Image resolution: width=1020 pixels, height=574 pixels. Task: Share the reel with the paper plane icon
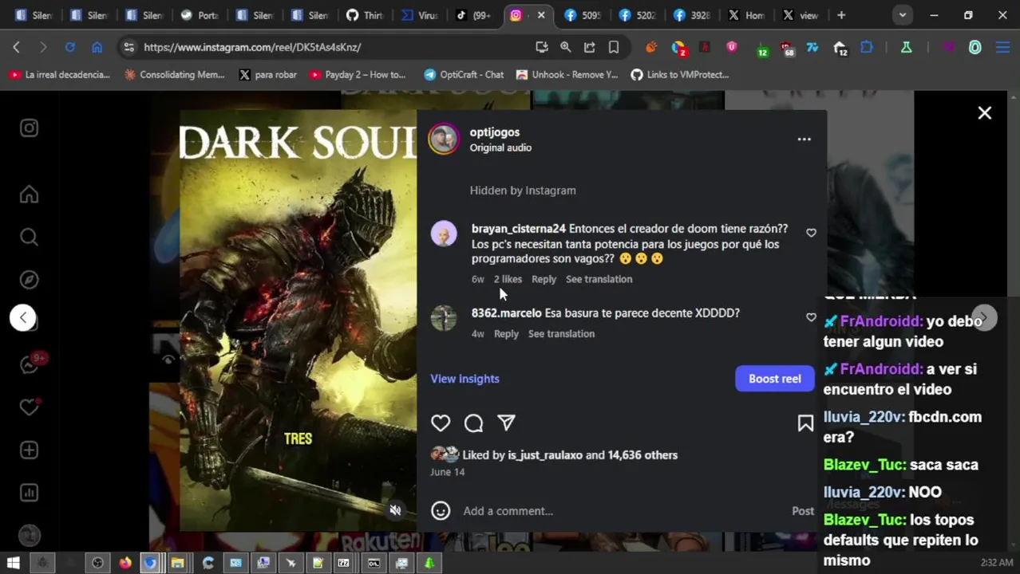click(506, 423)
